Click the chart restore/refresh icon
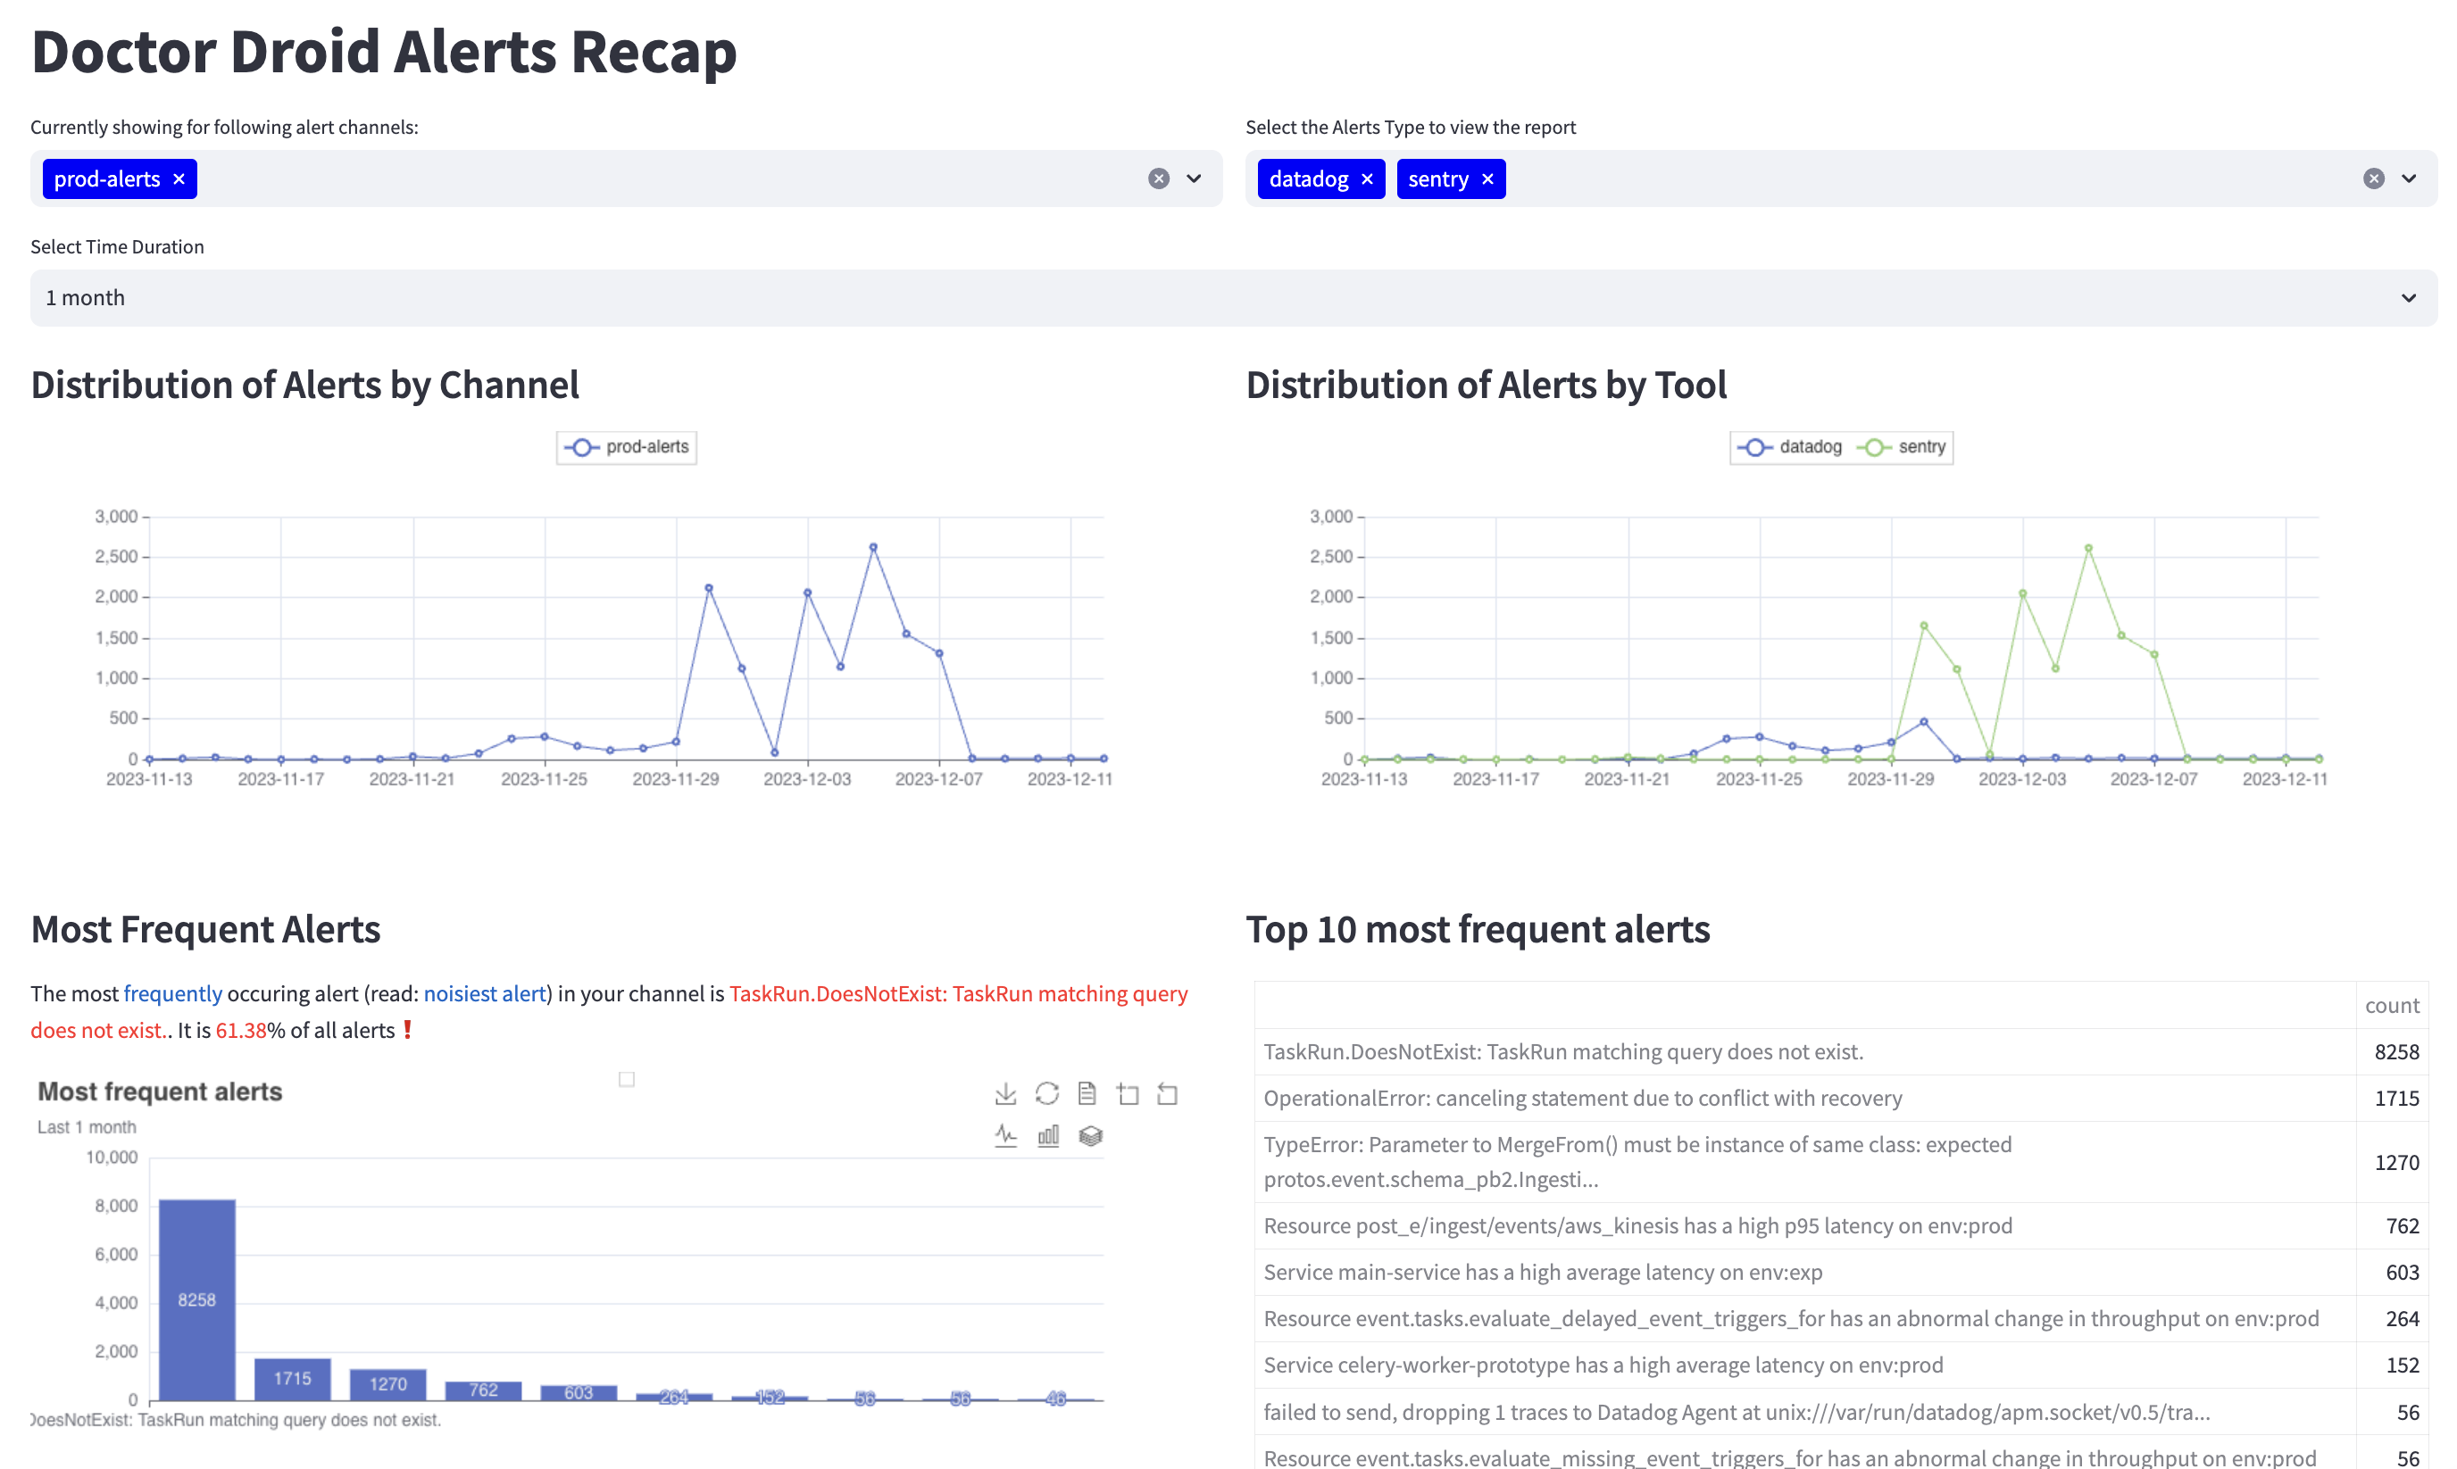The width and height of the screenshot is (2457, 1469). click(x=1046, y=1094)
